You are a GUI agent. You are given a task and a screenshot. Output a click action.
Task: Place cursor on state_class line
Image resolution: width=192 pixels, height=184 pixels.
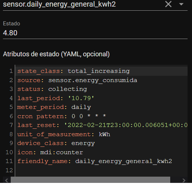tap(102, 71)
